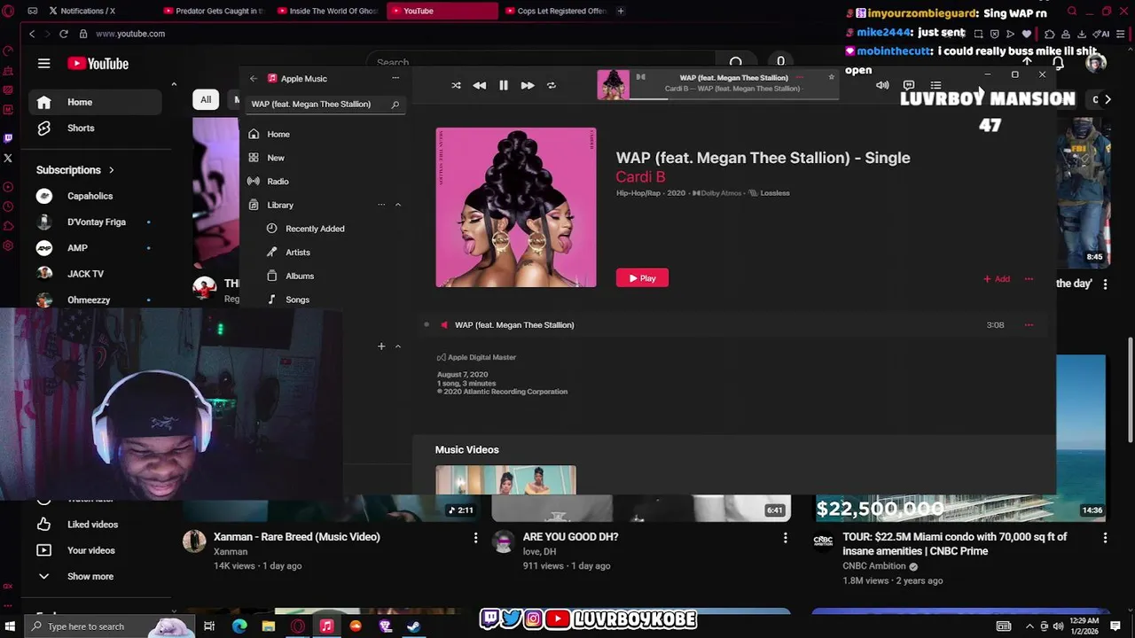
Task: Click the plus icon to add playlist
Action: click(381, 346)
